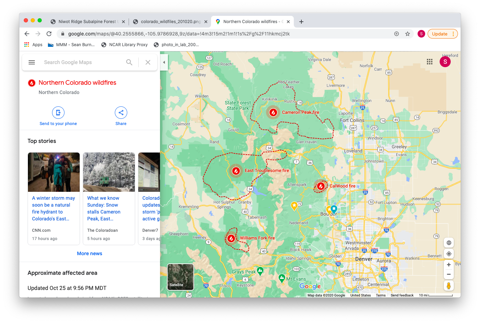The image size is (480, 323).
Task: Close the colorado_wildfires png tab
Action: [x=206, y=22]
